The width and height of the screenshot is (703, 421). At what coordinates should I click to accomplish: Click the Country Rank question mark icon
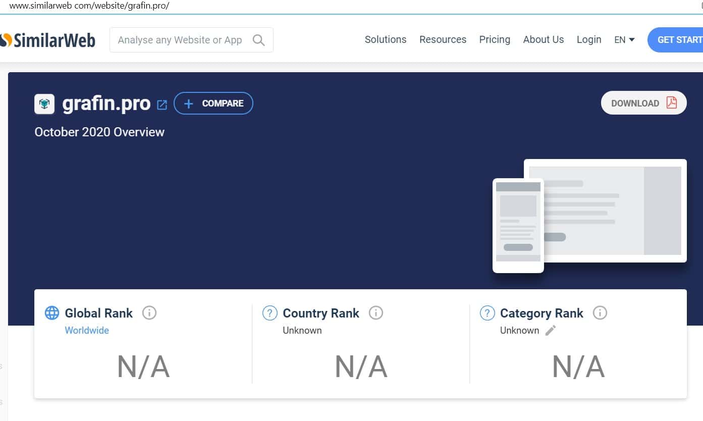(270, 313)
